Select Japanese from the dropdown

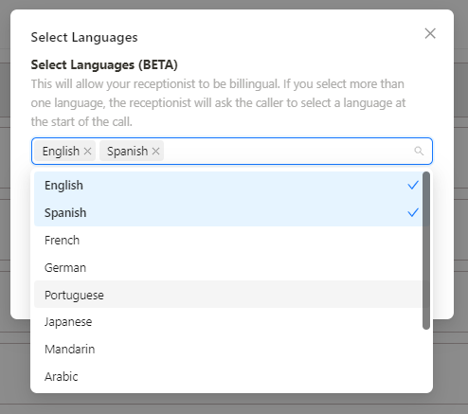(x=228, y=322)
